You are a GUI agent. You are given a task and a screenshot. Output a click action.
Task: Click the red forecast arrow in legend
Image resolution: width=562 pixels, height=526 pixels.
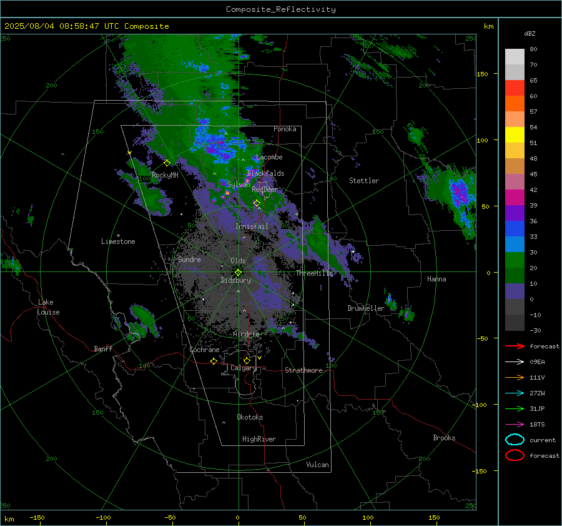[x=515, y=346]
